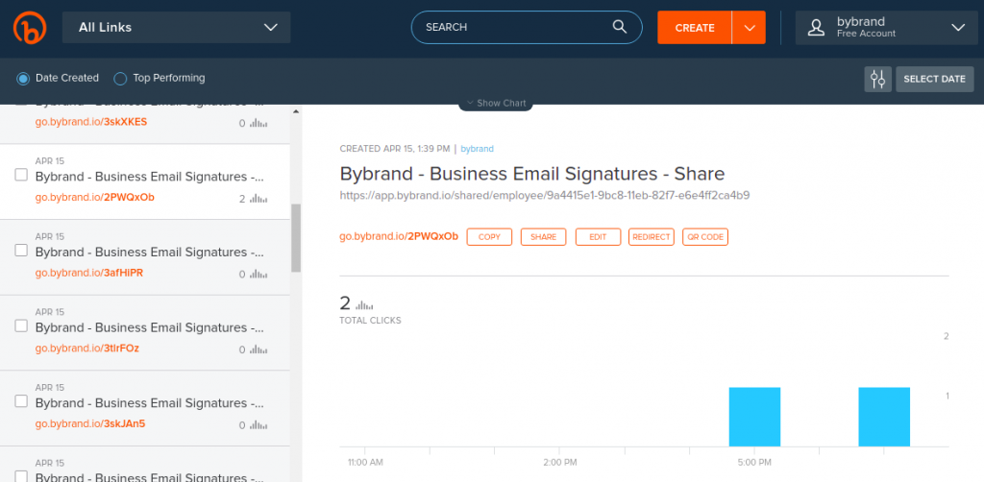Screen dimensions: 984x482
Task: Check the box for link 3tIrFOz
Action: pos(21,325)
